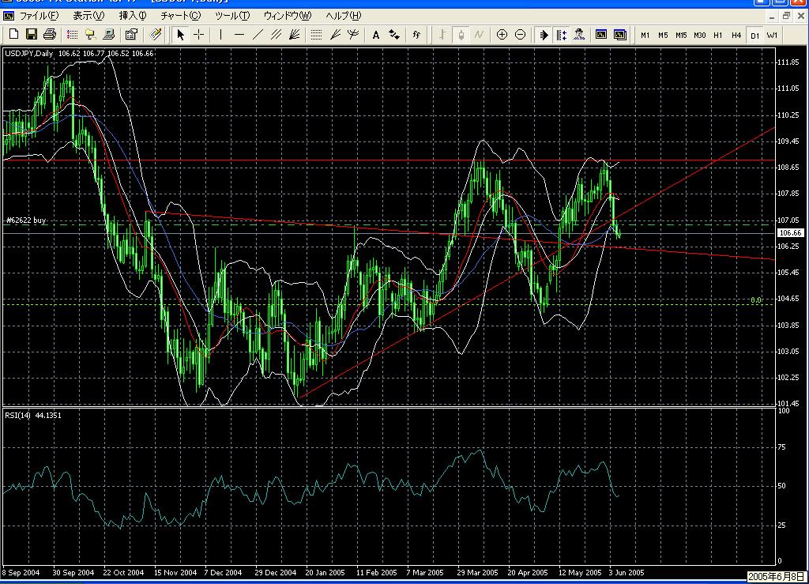The height and width of the screenshot is (584, 809).
Task: Open the 挿入(I) menu
Action: pyautogui.click(x=133, y=16)
